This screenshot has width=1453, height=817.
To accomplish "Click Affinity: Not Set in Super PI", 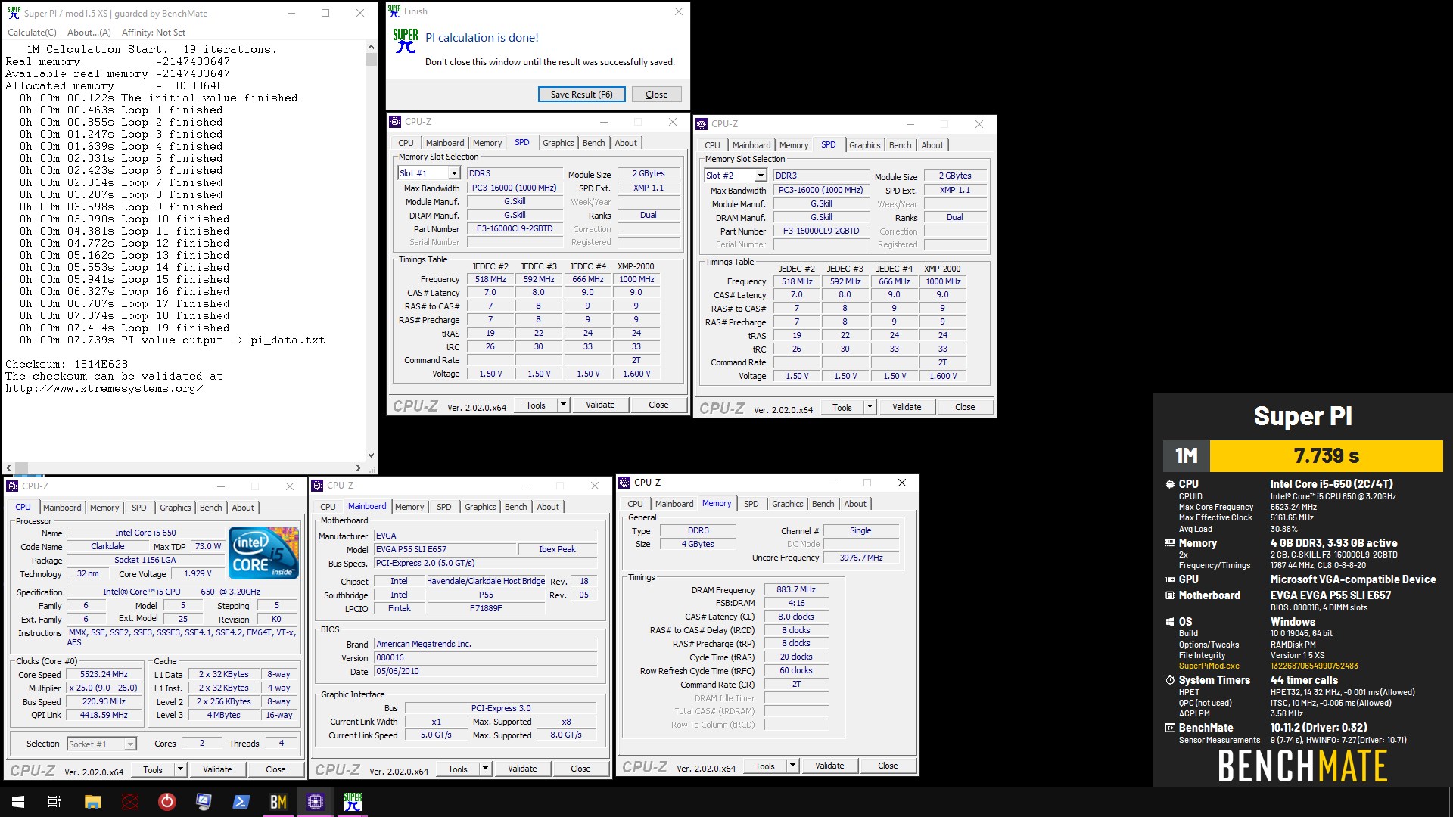I will [154, 33].
